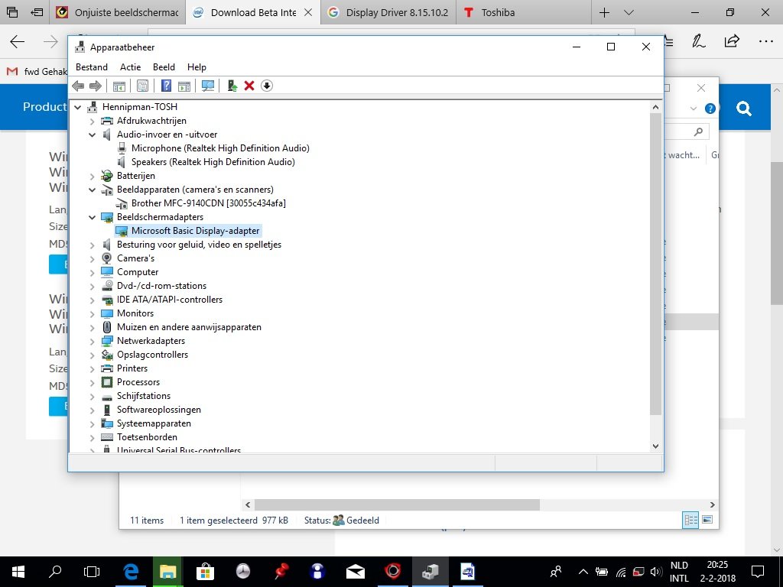Open Microsoft Store from the taskbar
Screen dimensions: 783x587
coord(205,572)
